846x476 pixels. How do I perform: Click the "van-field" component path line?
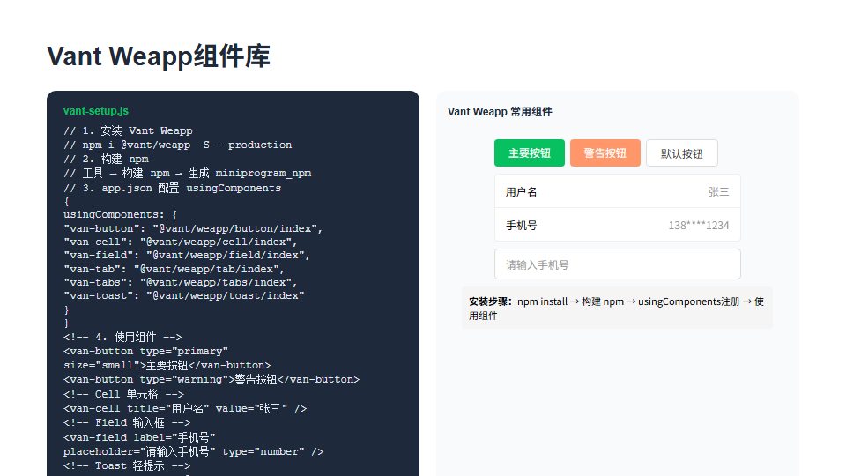[x=187, y=255]
